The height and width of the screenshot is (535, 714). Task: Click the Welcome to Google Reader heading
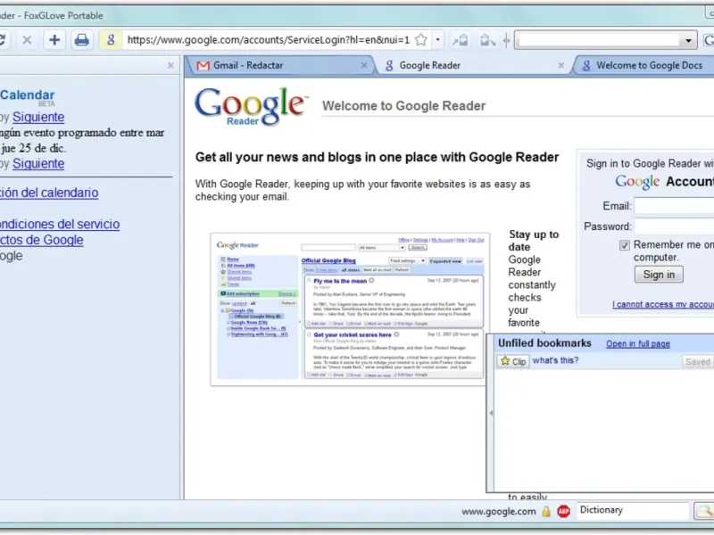[404, 106]
